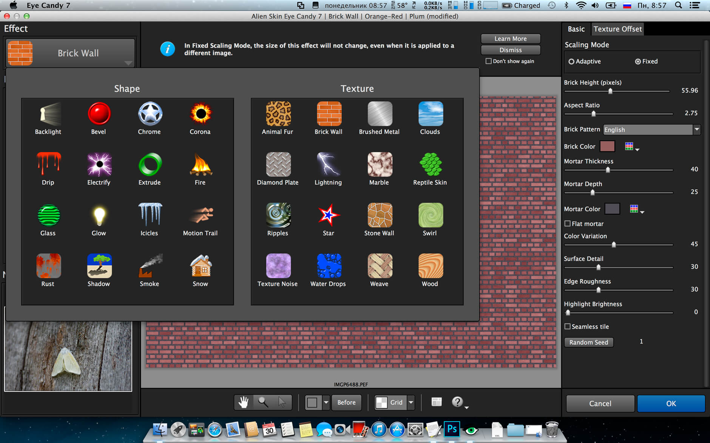Open the Grid background dropdown arrow
This screenshot has width=710, height=443.
point(411,402)
